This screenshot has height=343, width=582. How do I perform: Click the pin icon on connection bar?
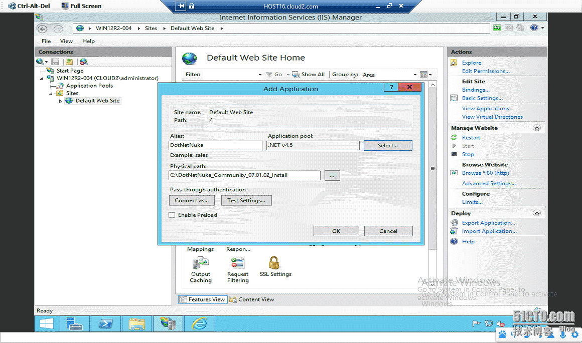click(x=181, y=6)
